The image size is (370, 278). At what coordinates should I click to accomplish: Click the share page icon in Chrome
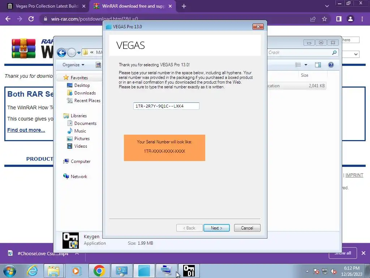(x=313, y=19)
